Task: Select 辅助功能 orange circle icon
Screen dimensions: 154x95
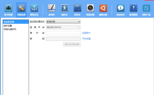Action: click(103, 8)
